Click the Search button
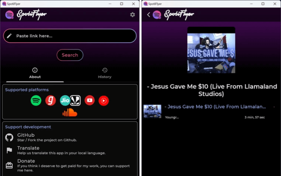281x176 pixels. pyautogui.click(x=70, y=55)
